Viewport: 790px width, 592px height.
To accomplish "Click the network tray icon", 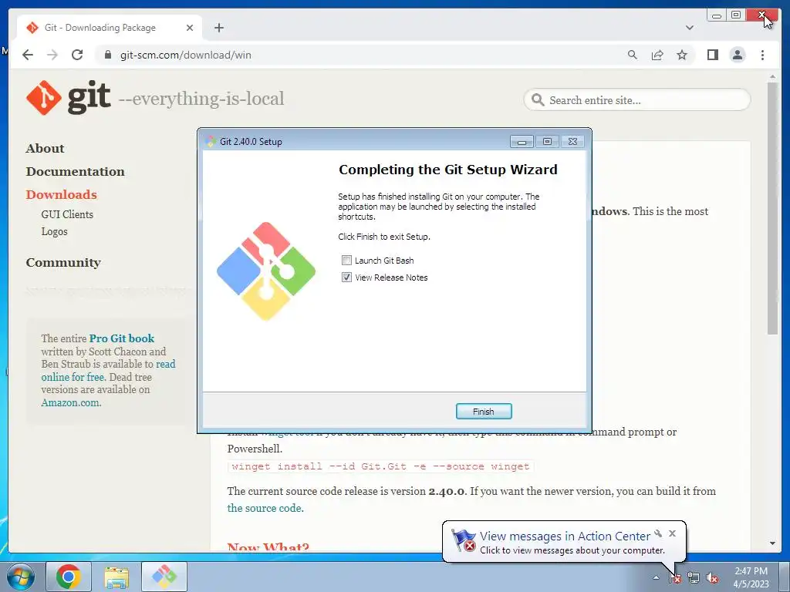I will click(694, 578).
